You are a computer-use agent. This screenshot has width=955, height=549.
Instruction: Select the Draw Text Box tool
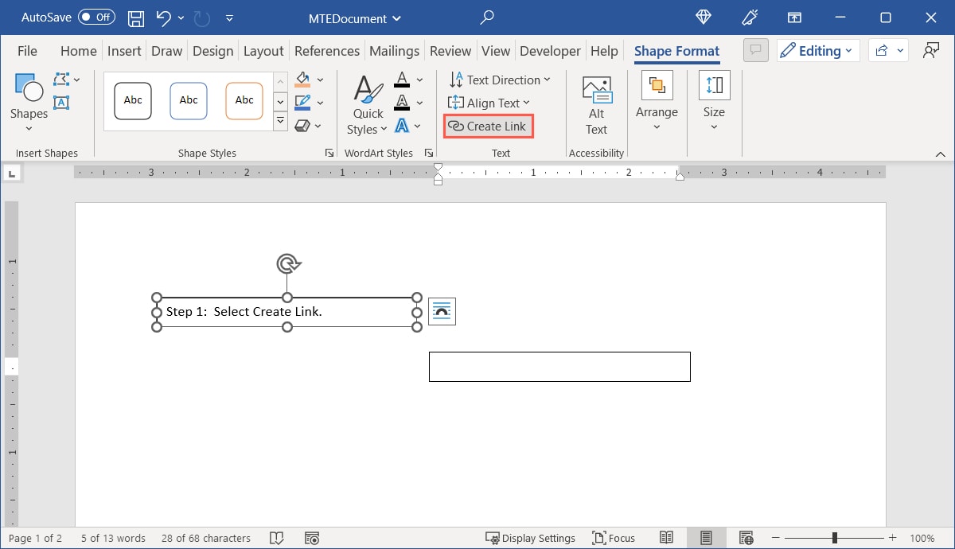point(62,102)
